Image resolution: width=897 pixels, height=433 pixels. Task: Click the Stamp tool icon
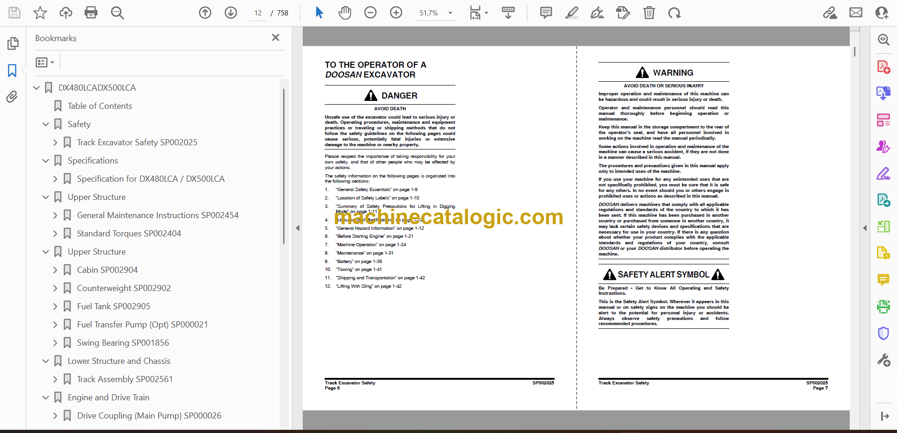click(x=623, y=13)
